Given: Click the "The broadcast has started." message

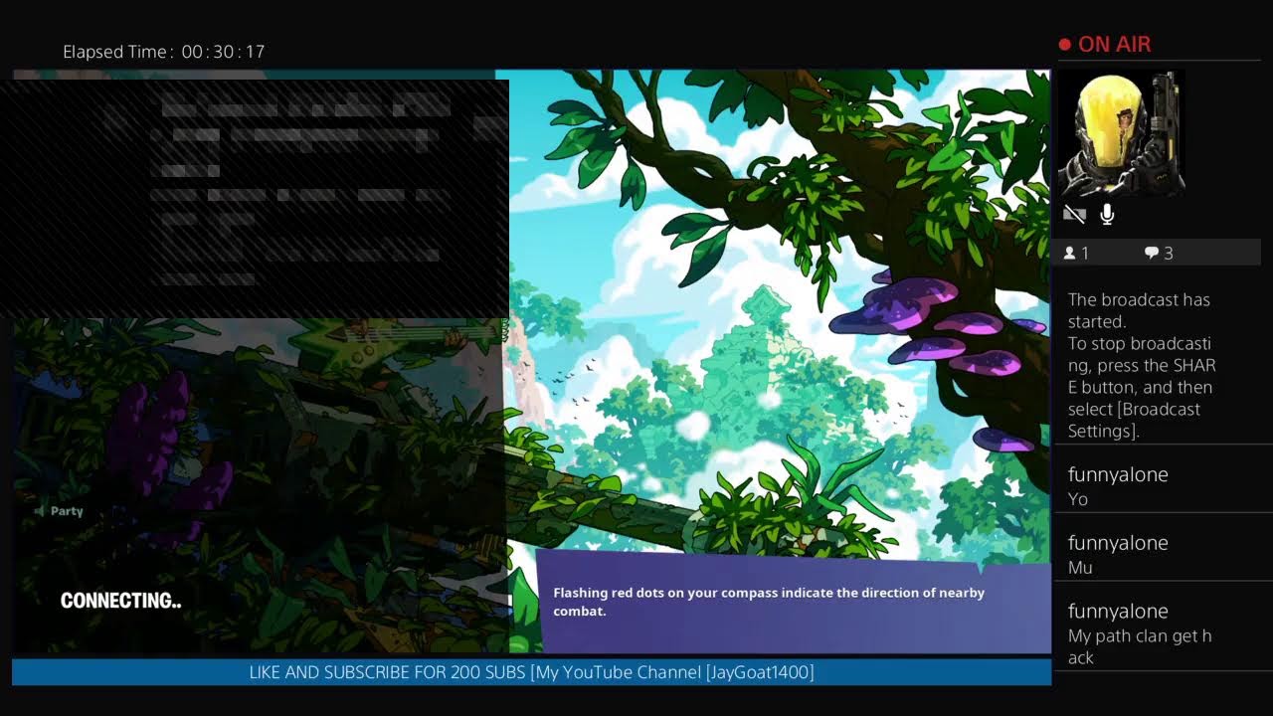Looking at the screenshot, I should (1139, 310).
